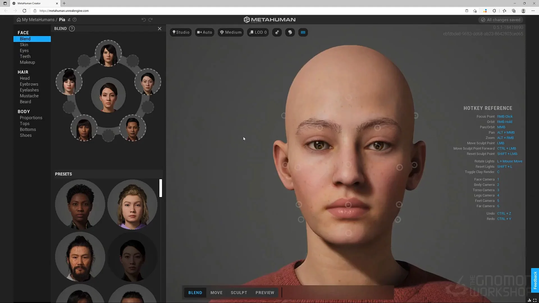Select the bottom-right blend circle face
The height and width of the screenshot is (303, 539).
pos(133,128)
